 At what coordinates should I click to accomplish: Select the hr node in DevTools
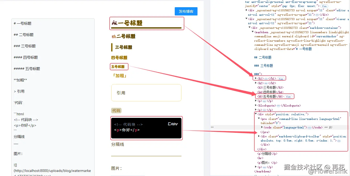260,158
